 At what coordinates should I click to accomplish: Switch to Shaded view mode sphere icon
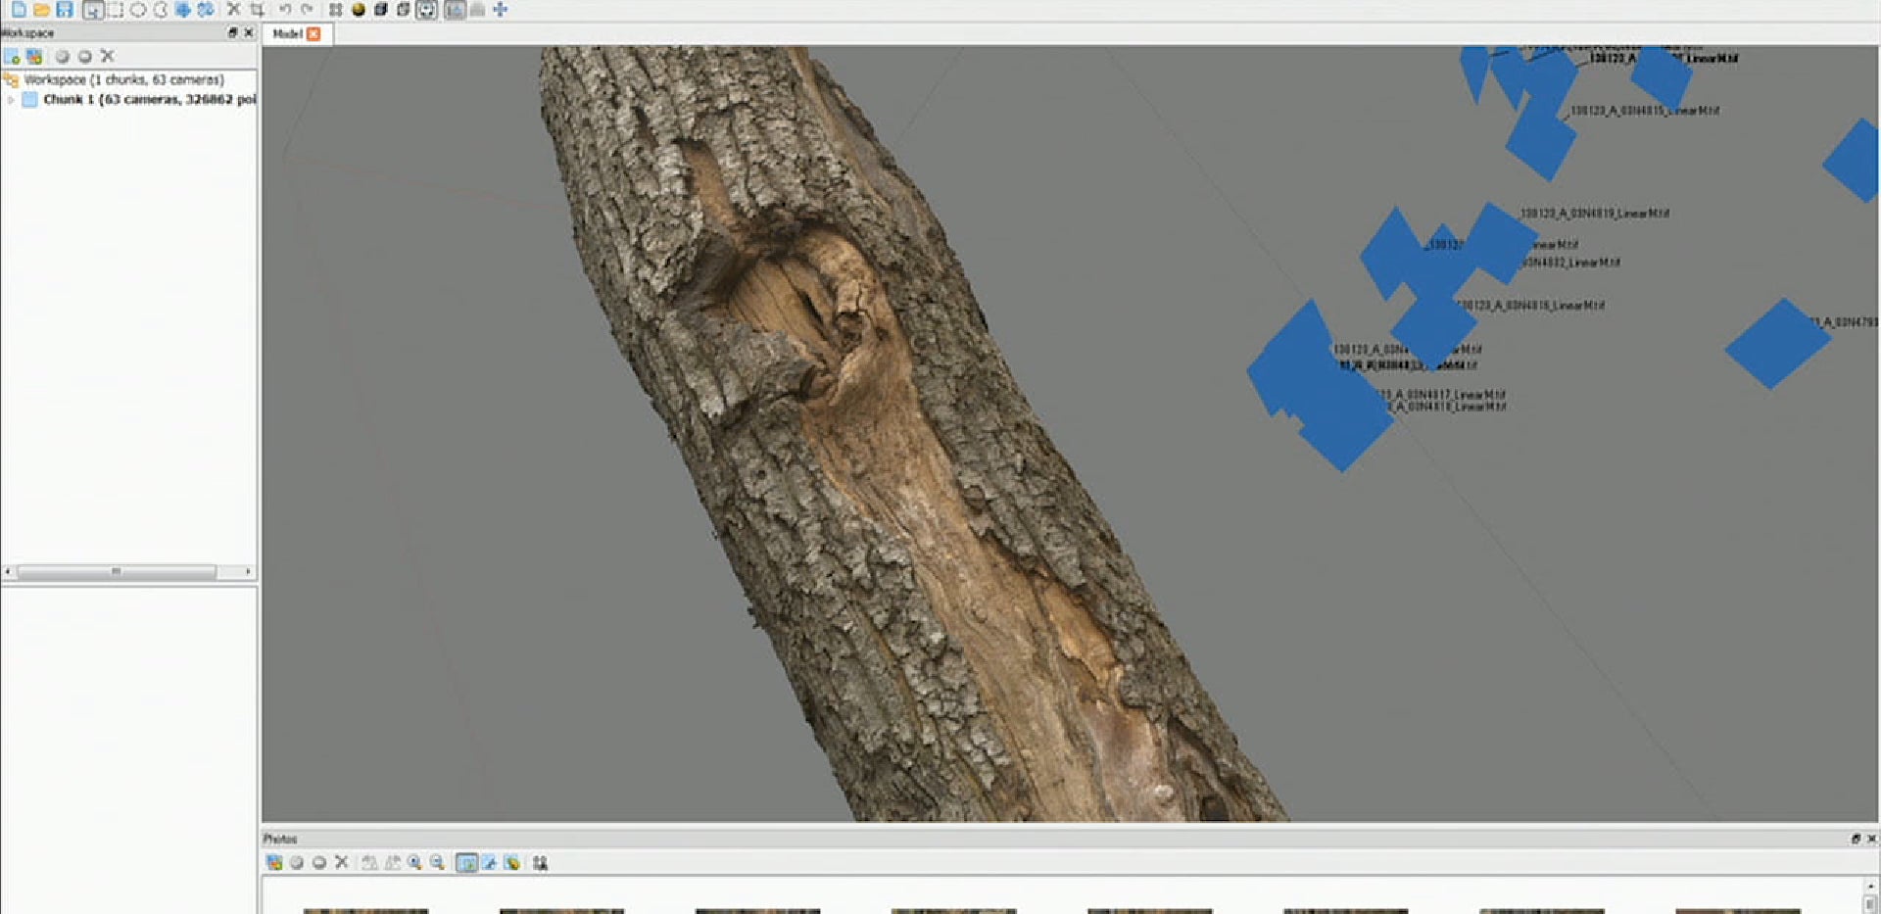pos(359,10)
